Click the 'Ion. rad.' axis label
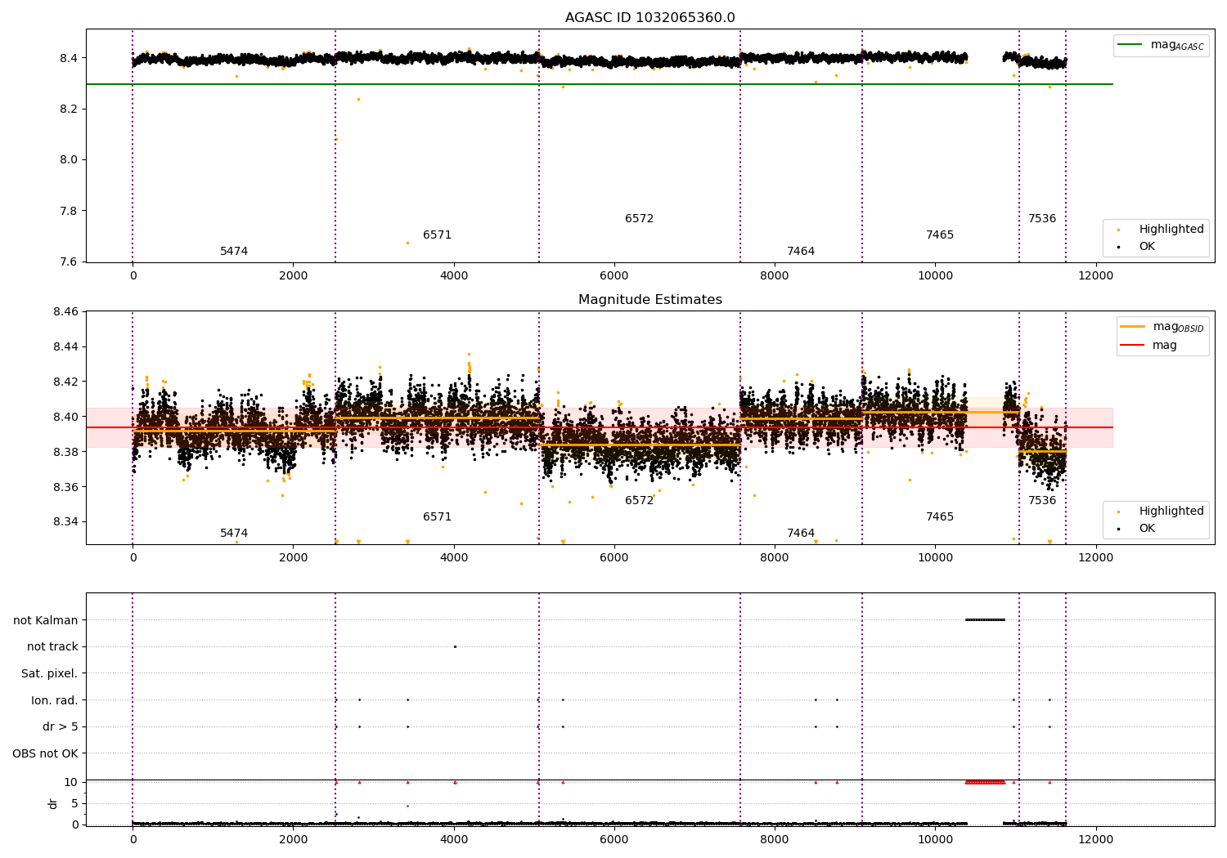 tap(55, 700)
